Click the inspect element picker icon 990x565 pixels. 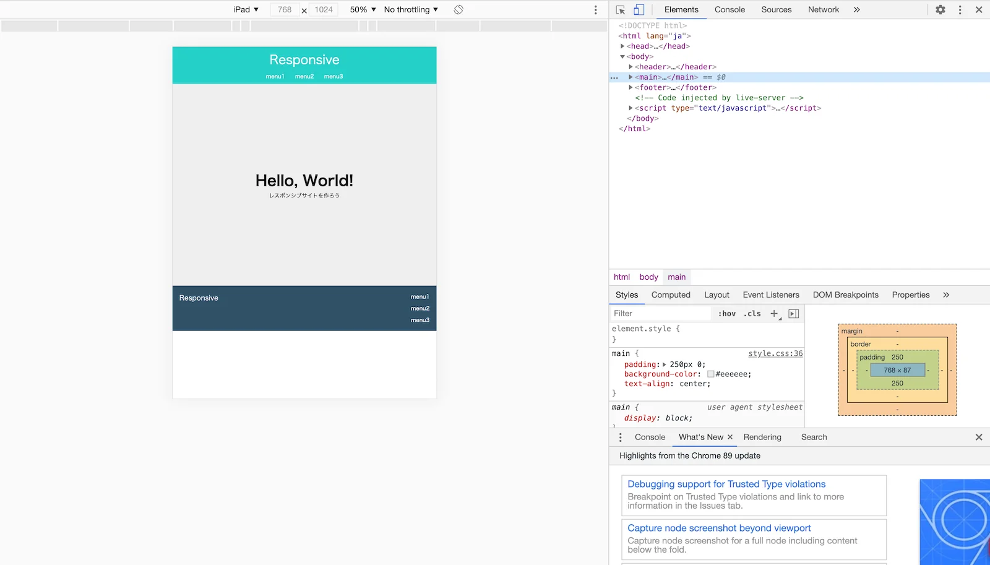point(621,10)
